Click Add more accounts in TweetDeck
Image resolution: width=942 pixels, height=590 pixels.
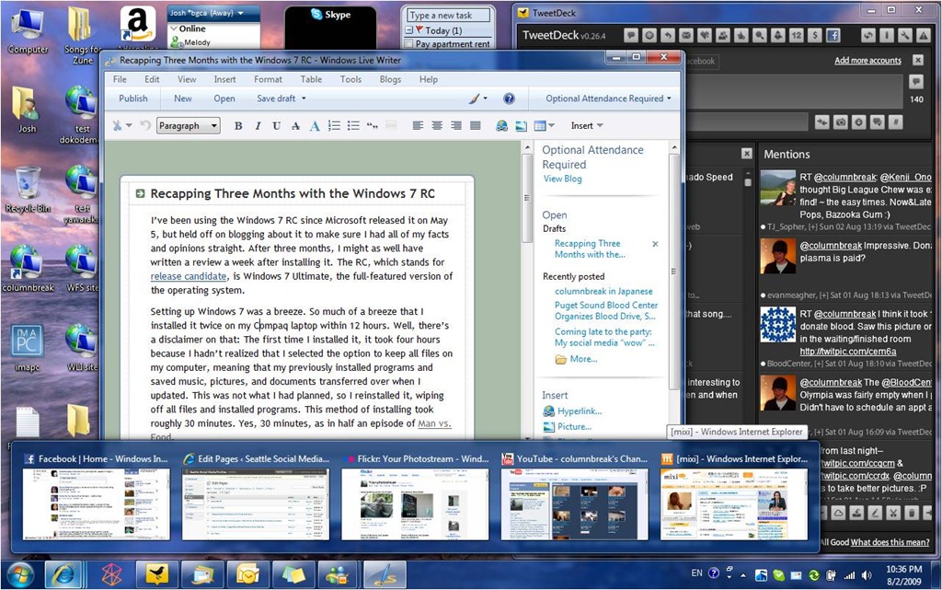[867, 61]
